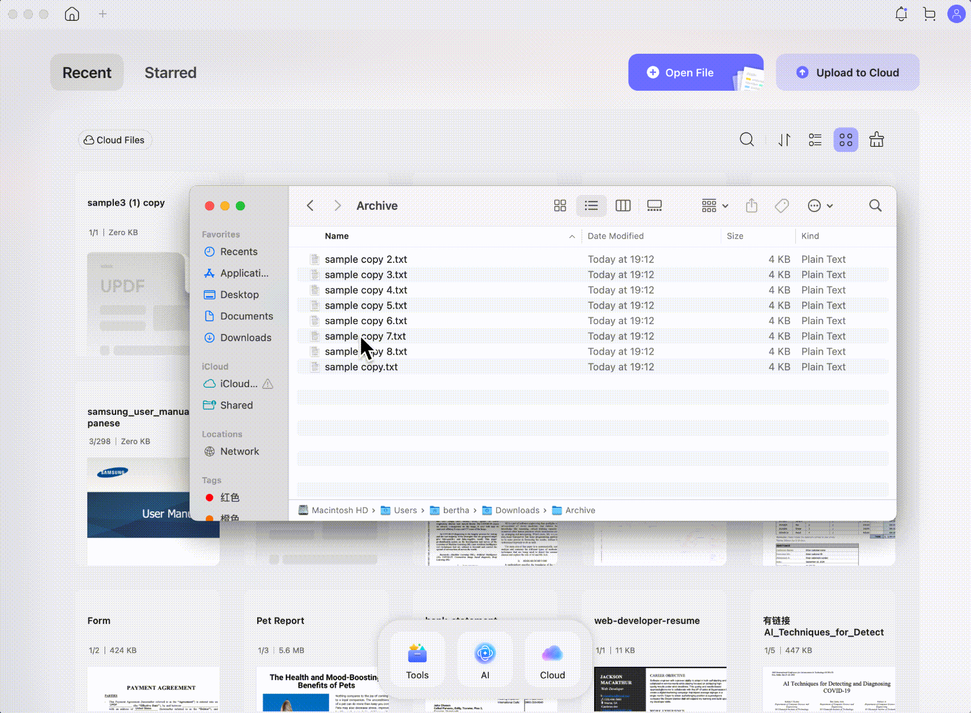Image resolution: width=971 pixels, height=713 pixels.
Task: Open Tools in bottom dock
Action: [x=417, y=660]
